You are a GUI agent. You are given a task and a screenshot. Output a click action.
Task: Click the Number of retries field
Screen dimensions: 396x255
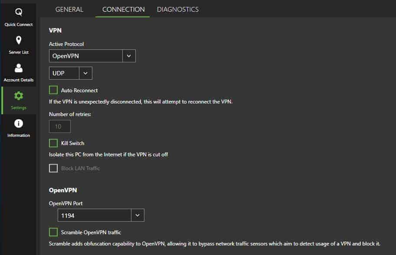59,126
